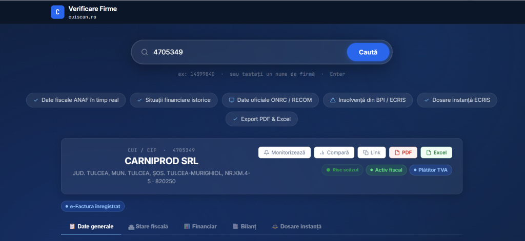Click the cuiscan.ro site name
The height and width of the screenshot is (241, 525).
(83, 17)
